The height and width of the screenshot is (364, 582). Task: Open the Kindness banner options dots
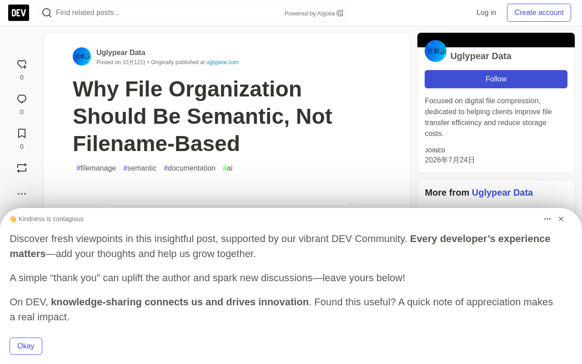pos(547,219)
